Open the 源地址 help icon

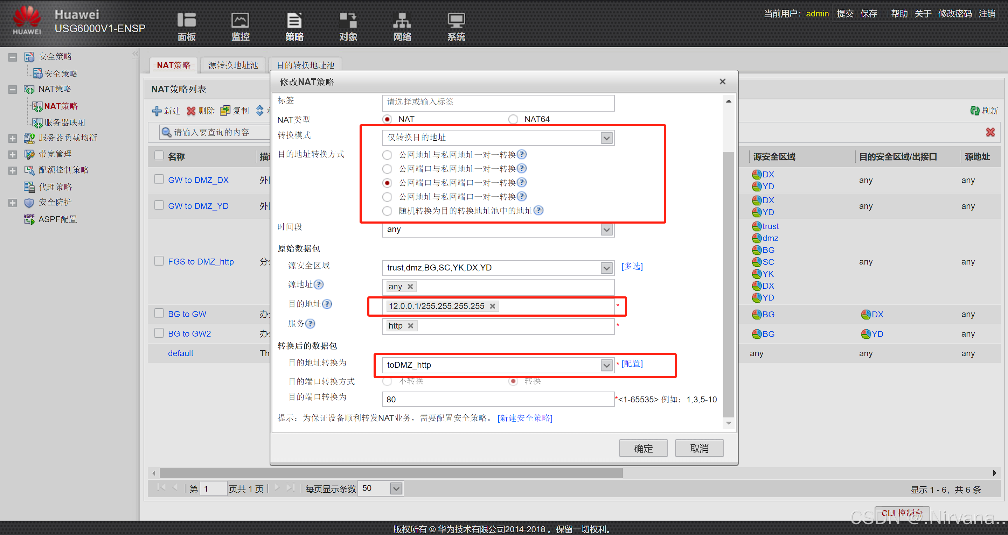pyautogui.click(x=319, y=284)
